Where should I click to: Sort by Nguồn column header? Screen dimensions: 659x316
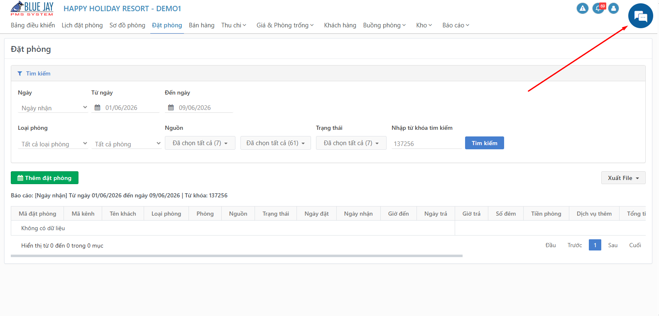pyautogui.click(x=238, y=214)
